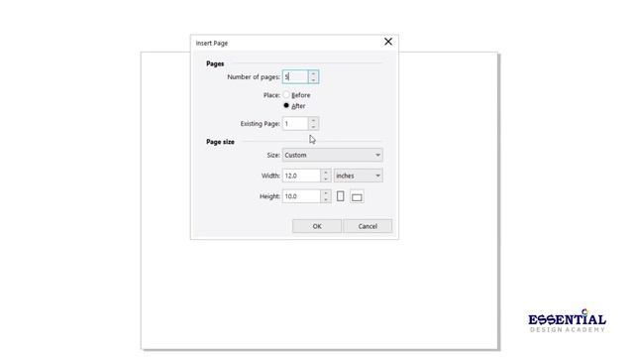This screenshot has width=634, height=357.
Task: Increase Height with up arrow
Action: [x=326, y=193]
